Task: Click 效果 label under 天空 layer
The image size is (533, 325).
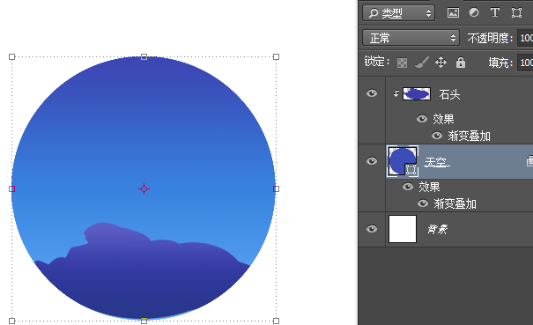Action: tap(429, 187)
